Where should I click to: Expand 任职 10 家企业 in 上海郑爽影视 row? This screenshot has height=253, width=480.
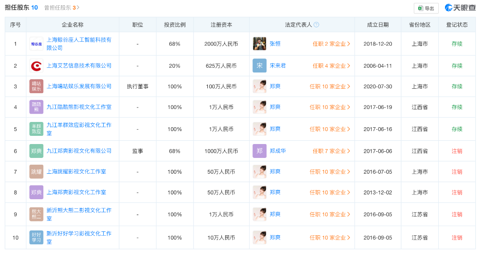click(x=330, y=193)
